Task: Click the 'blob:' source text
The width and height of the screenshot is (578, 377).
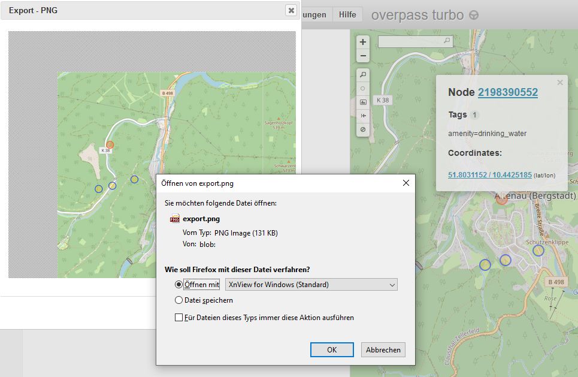Action: 207,244
